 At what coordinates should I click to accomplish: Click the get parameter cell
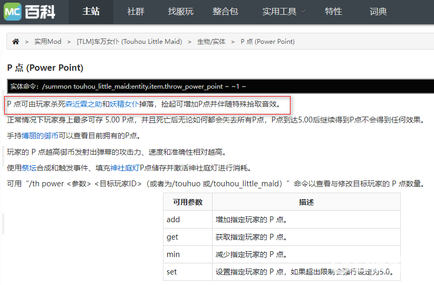188,237
